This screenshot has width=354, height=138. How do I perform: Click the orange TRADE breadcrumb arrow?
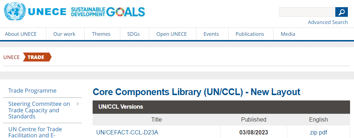(x=37, y=57)
